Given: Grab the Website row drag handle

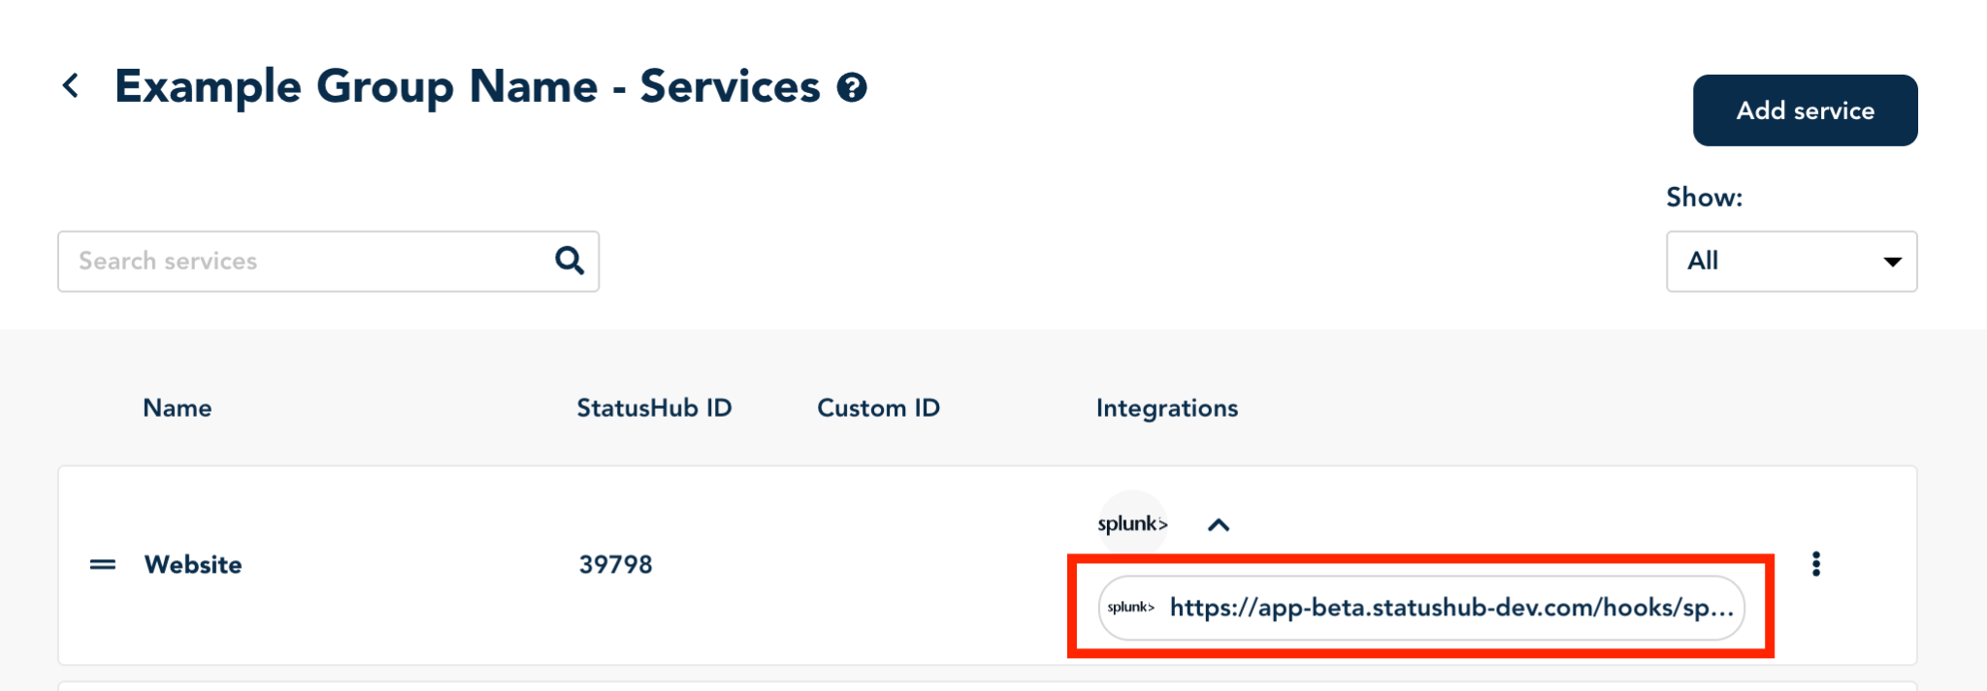Looking at the screenshot, I should (103, 564).
